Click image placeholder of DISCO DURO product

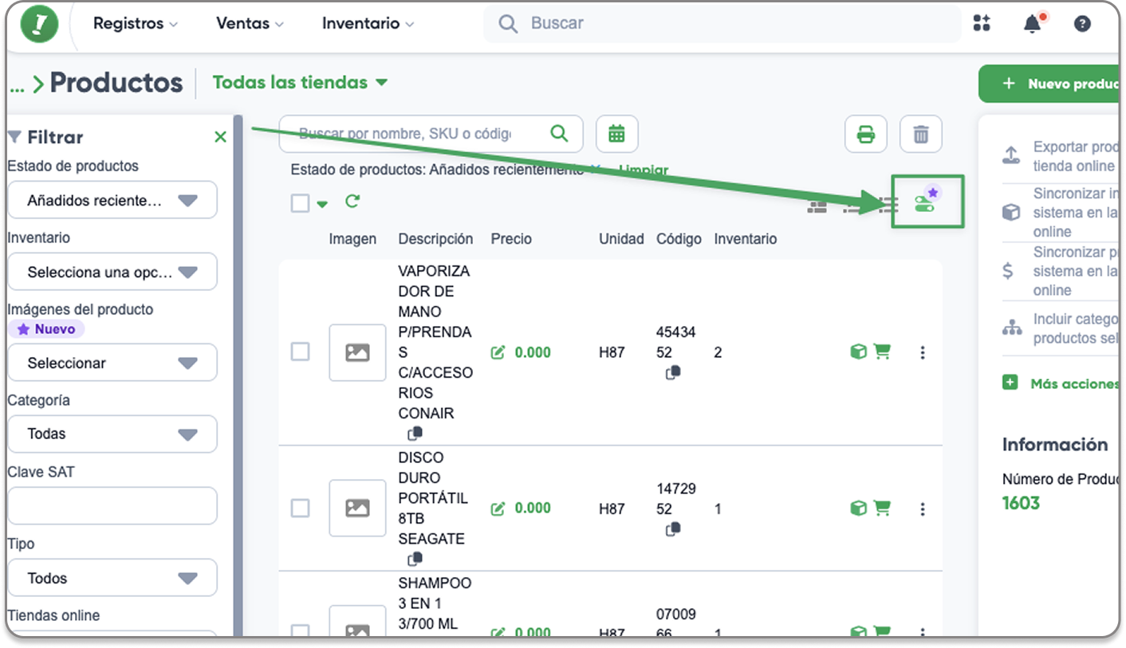tap(357, 508)
